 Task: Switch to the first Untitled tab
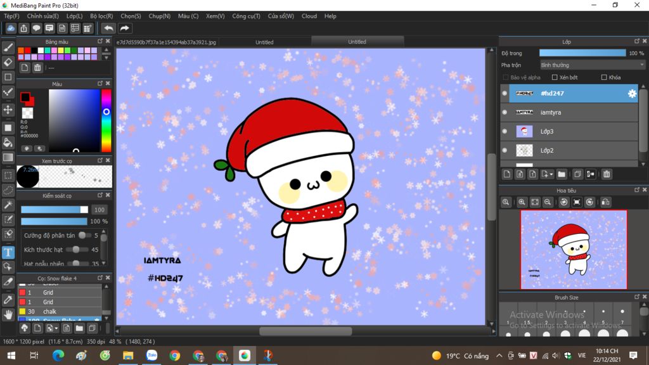pos(264,42)
